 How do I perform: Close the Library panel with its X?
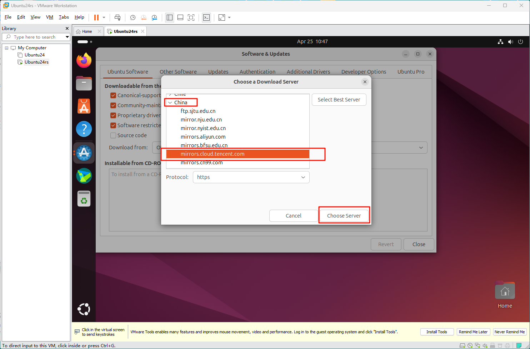(x=67, y=28)
